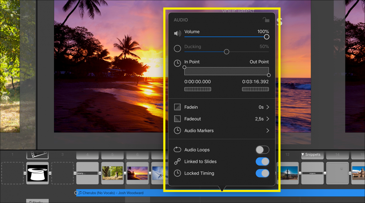Click the lock icon in Audio panel header

(266, 20)
